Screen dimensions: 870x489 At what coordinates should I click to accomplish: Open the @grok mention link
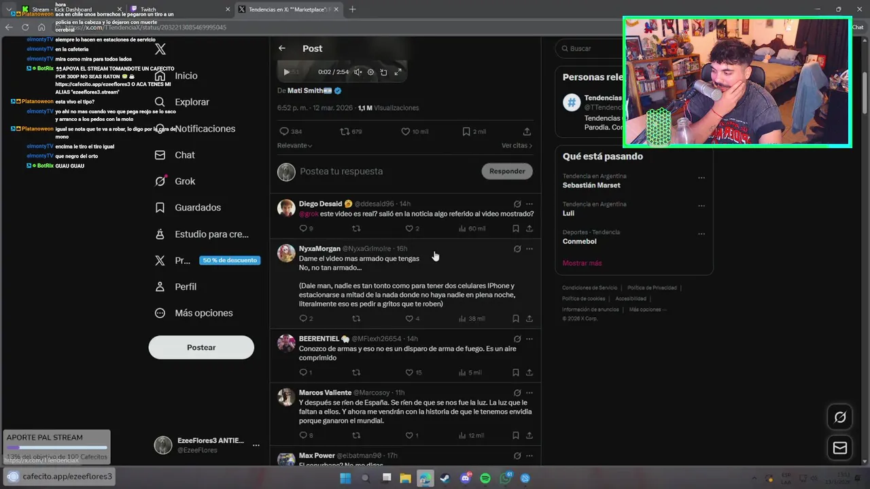tap(309, 213)
